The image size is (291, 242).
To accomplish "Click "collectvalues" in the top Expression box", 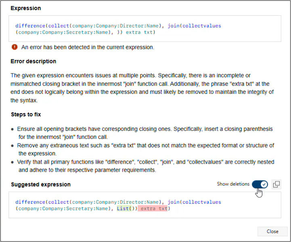I will [x=201, y=26].
